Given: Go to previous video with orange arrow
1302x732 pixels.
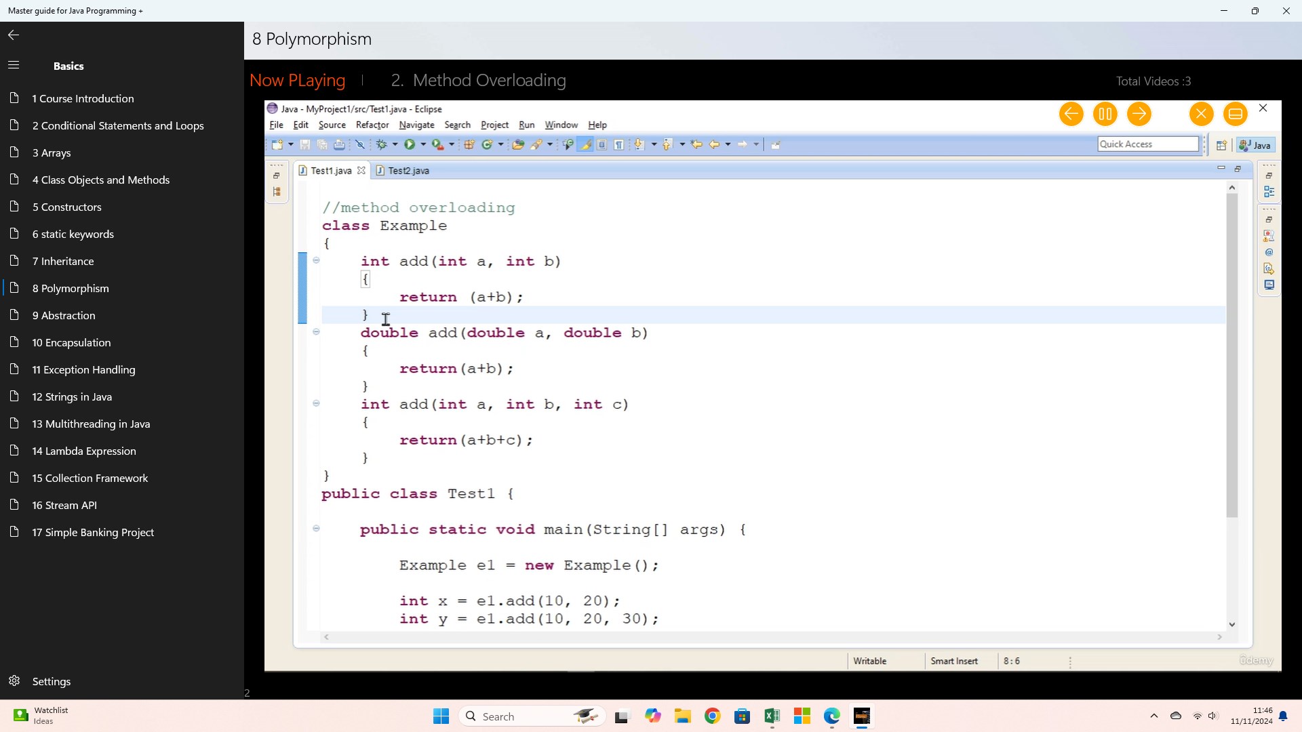Looking at the screenshot, I should pos(1071,114).
